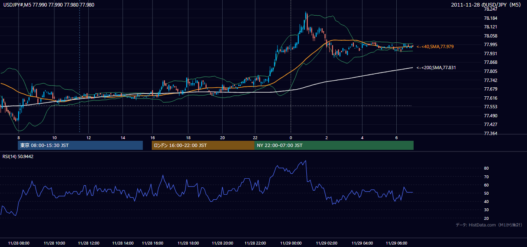
Task: Click the 11/28 14:00 time label
Action: 123,243
